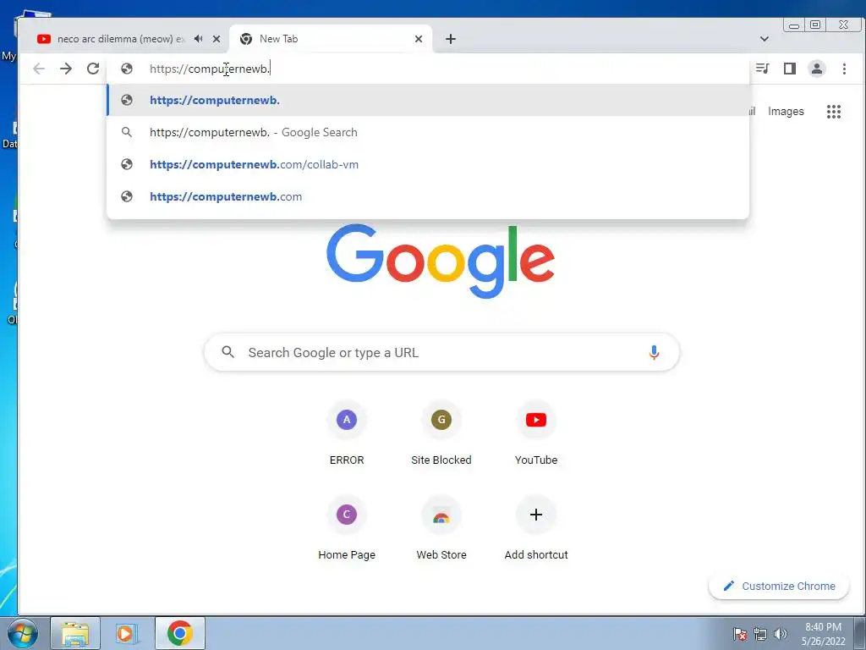The height and width of the screenshot is (650, 866).
Task: Open the YouTube shortcut
Action: click(x=535, y=433)
